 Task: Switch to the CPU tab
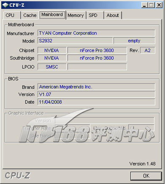(12, 15)
